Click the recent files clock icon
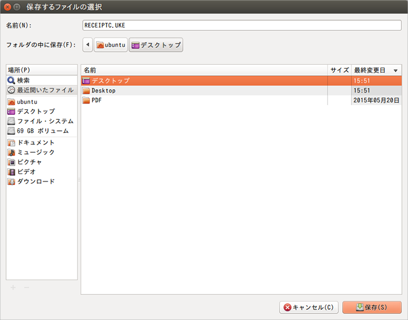This screenshot has width=408, height=320. click(x=11, y=90)
